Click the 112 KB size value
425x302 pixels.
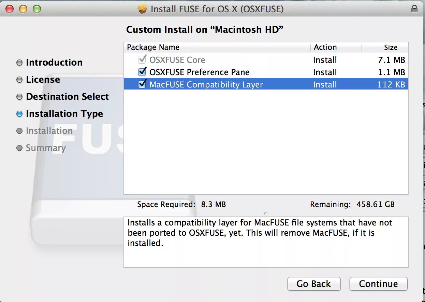pos(391,85)
